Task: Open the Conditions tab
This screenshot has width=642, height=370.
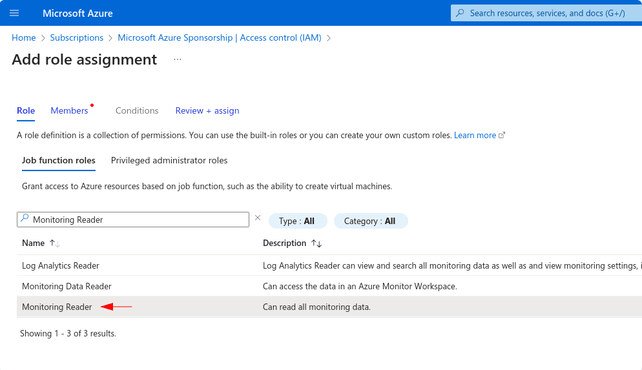Action: tap(137, 110)
